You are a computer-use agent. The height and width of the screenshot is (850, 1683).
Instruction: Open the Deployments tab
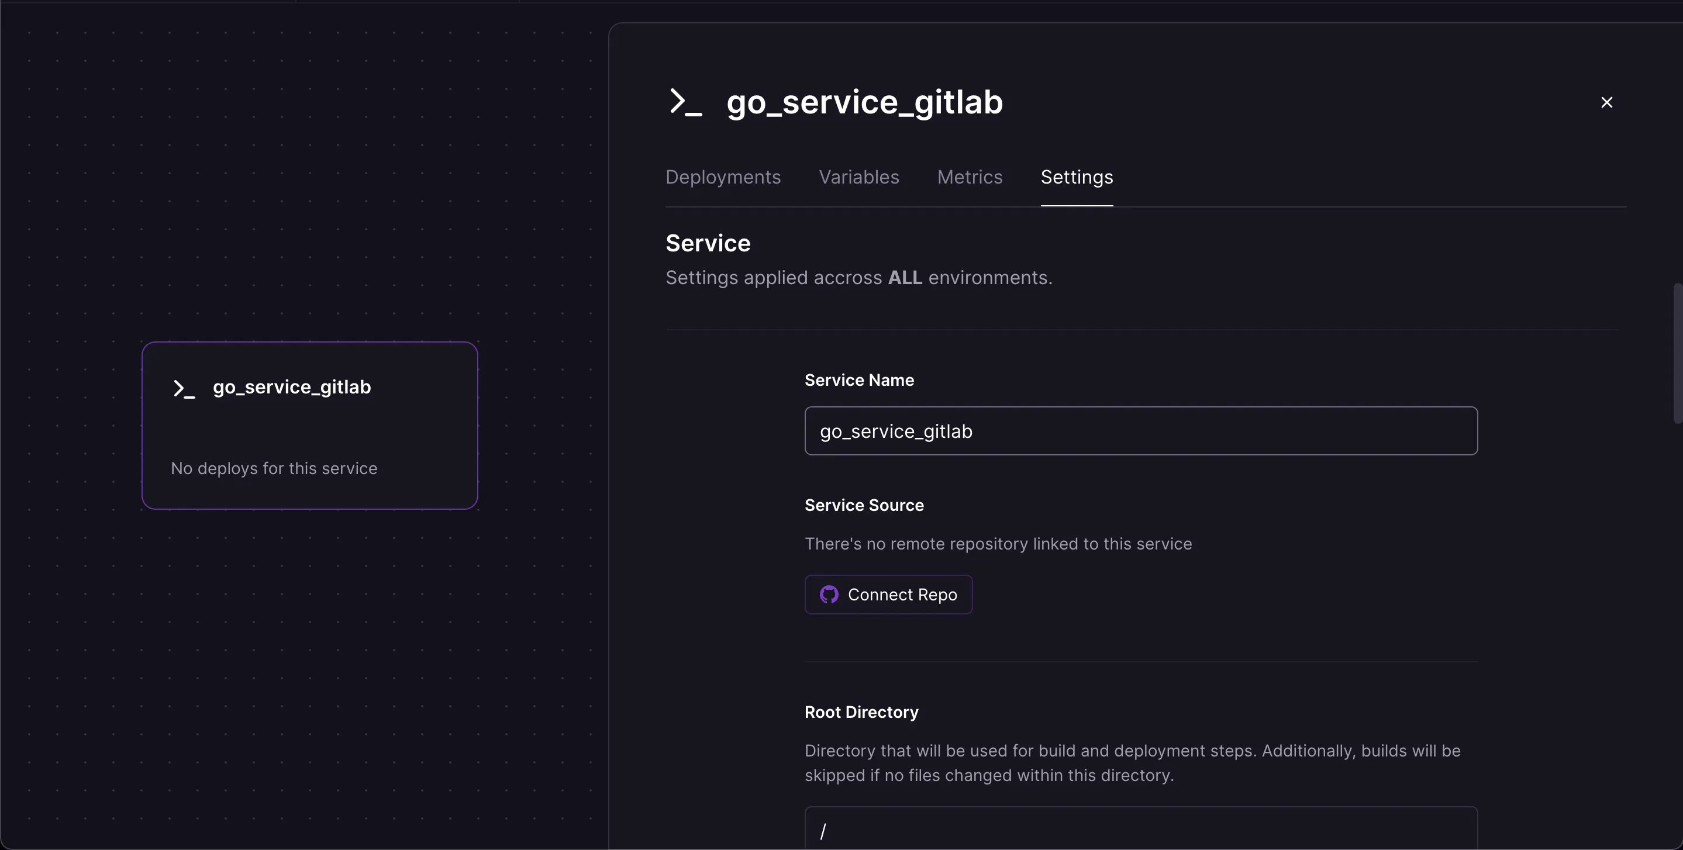[x=723, y=177]
